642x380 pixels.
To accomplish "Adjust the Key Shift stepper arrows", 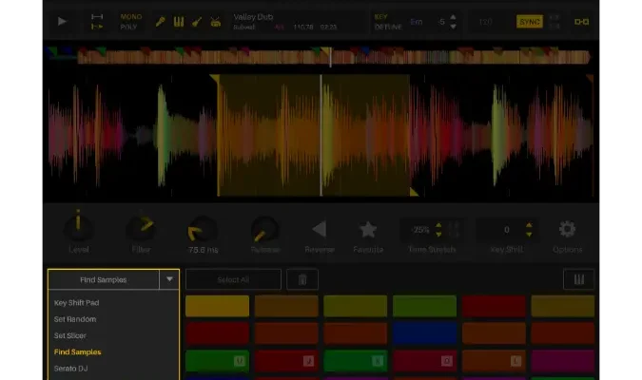I will pos(530,229).
